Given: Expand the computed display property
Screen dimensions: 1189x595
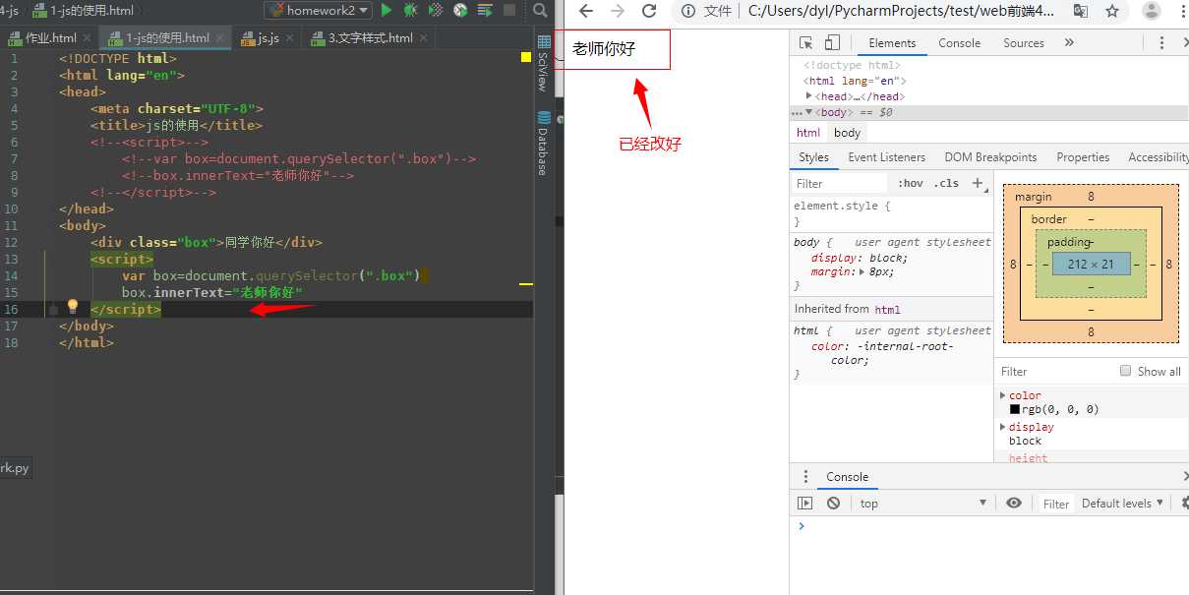Looking at the screenshot, I should click(1003, 427).
